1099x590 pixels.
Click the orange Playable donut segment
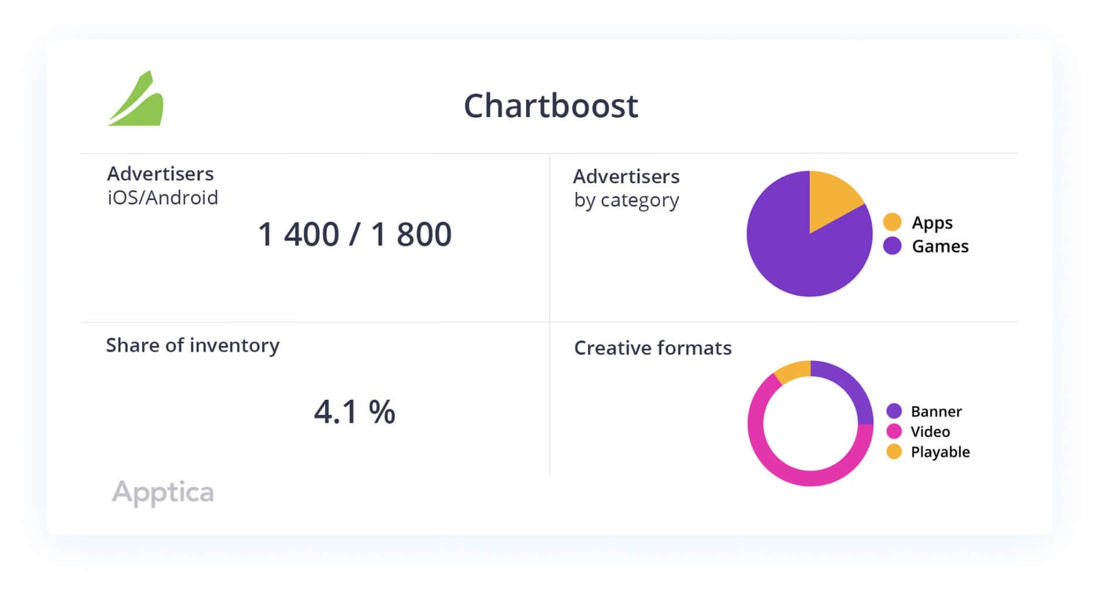coord(793,372)
